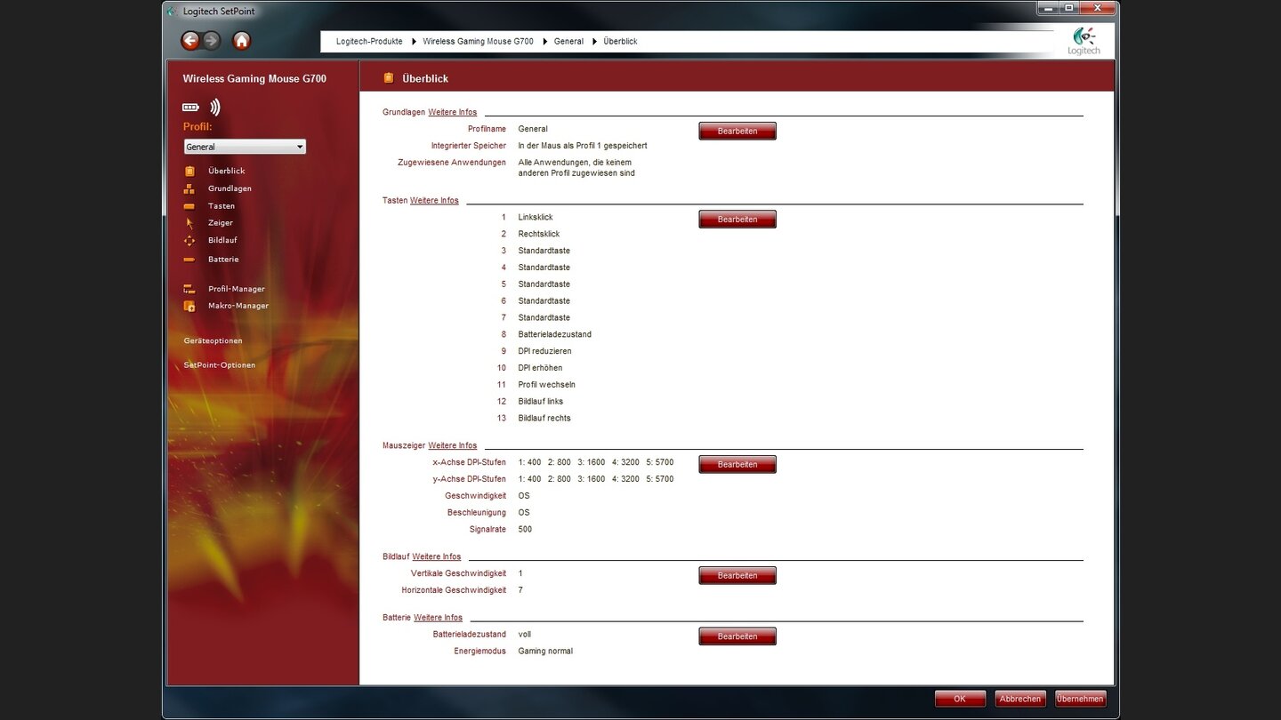Click Bearbeiten in the Tasten section
Image resolution: width=1281 pixels, height=720 pixels.
(x=737, y=220)
